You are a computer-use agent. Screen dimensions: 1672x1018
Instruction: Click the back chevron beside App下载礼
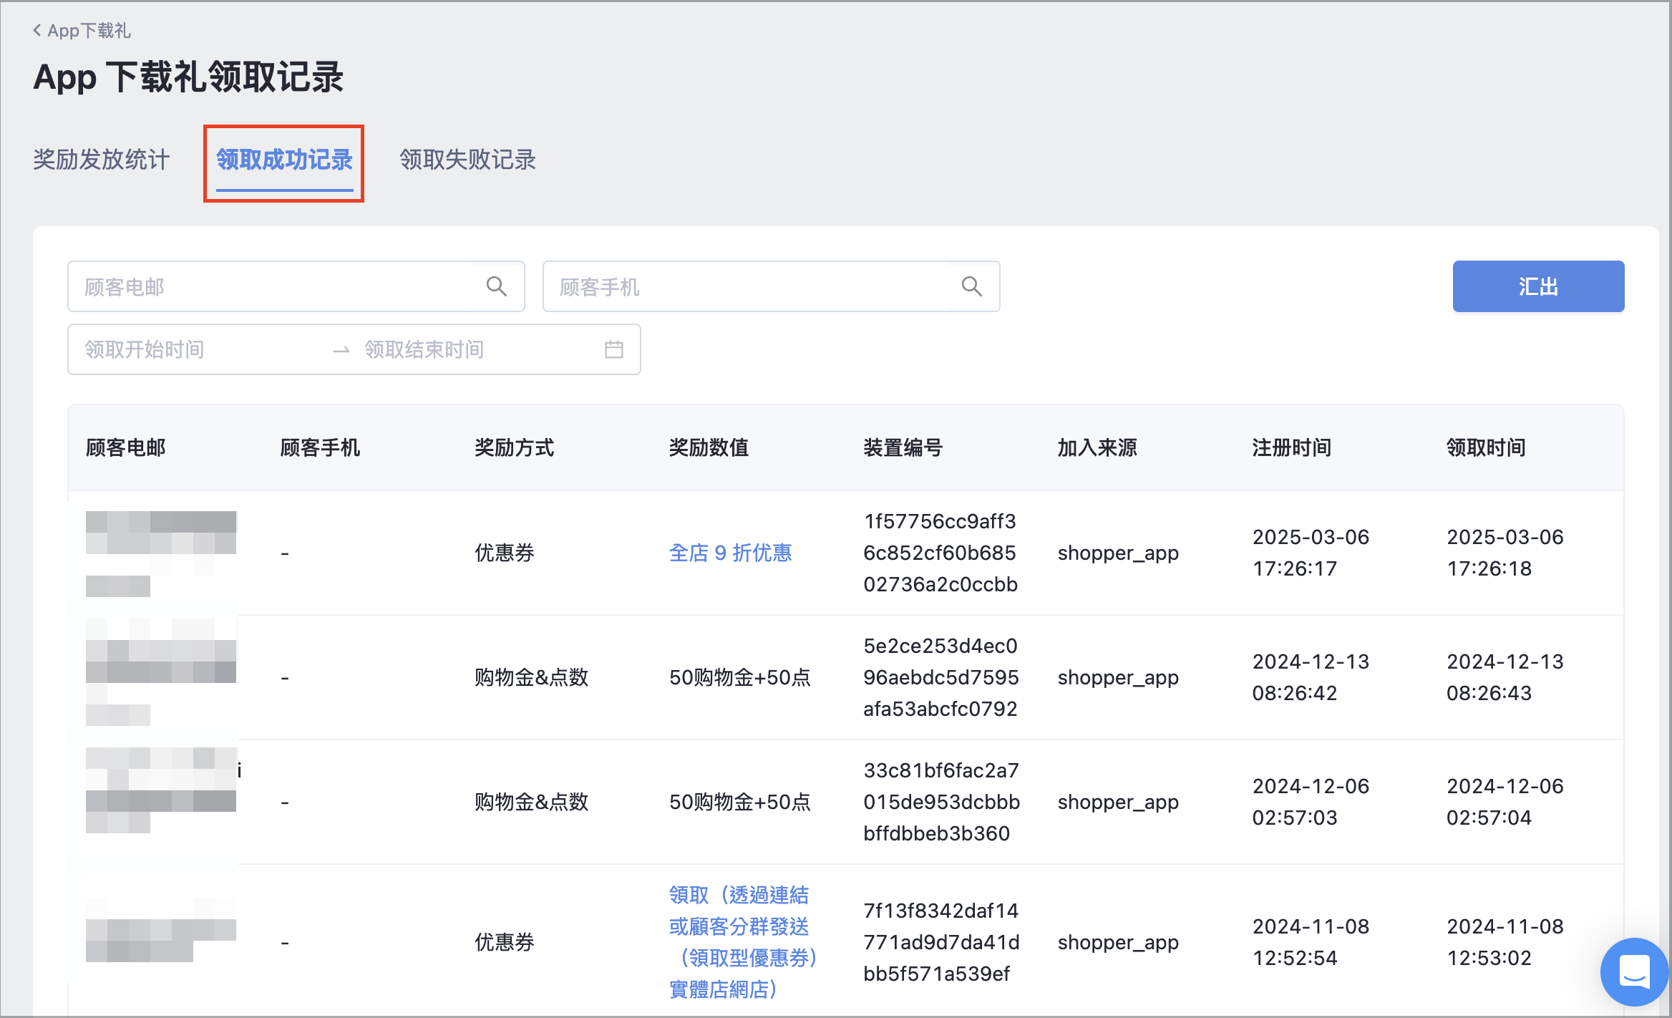[37, 30]
